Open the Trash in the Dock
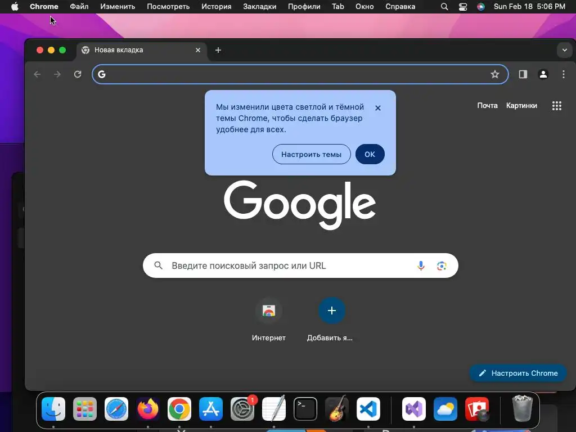This screenshot has width=576, height=432. tap(522, 408)
